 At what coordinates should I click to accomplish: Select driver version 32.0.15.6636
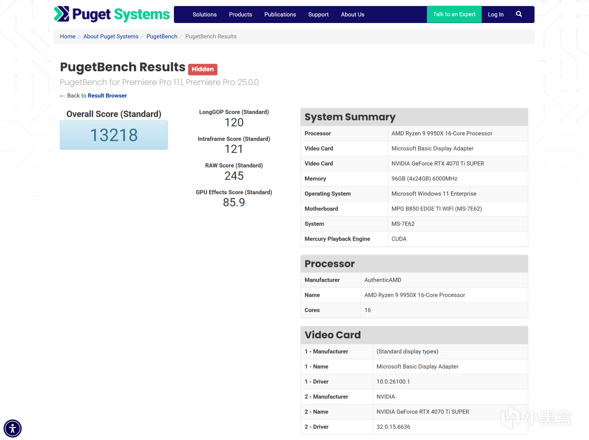393,427
